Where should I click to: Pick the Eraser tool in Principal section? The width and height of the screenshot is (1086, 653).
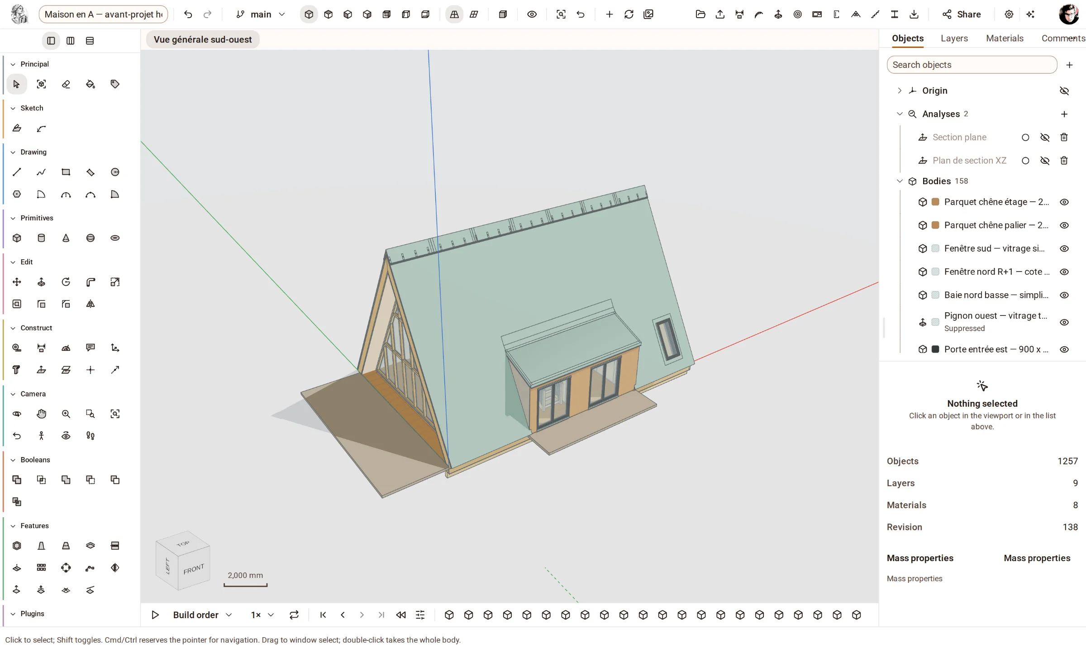coord(66,84)
